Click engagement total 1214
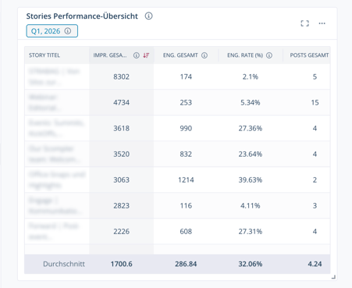The width and height of the screenshot is (352, 288). click(x=186, y=180)
